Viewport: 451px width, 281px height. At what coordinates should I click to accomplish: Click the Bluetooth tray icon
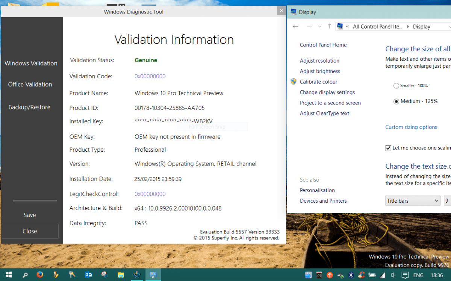pos(351,275)
